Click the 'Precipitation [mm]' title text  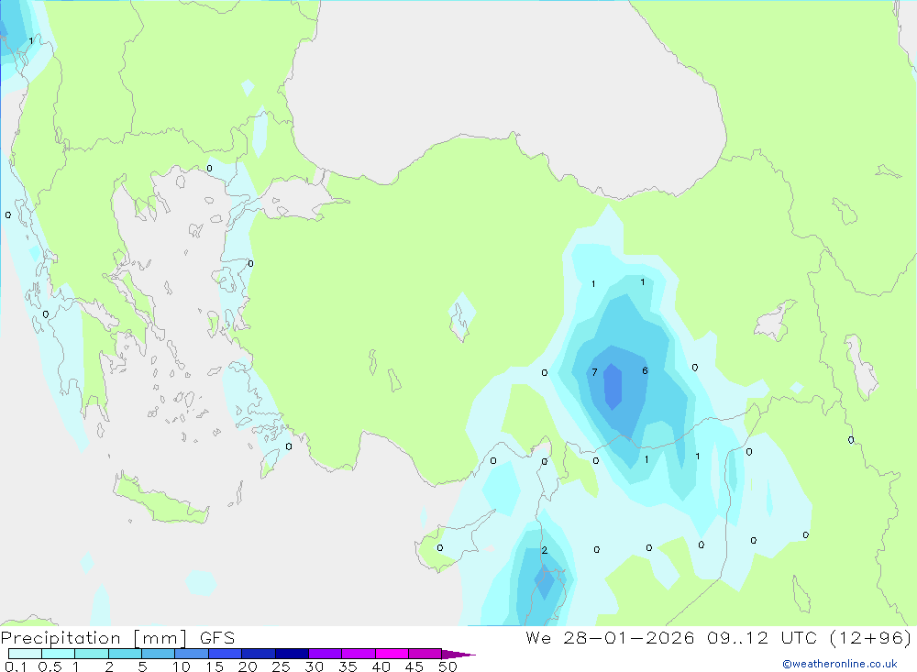pos(94,638)
